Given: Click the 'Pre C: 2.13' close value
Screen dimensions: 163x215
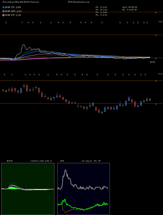Looking at the screenshot, I should [x=101, y=15].
